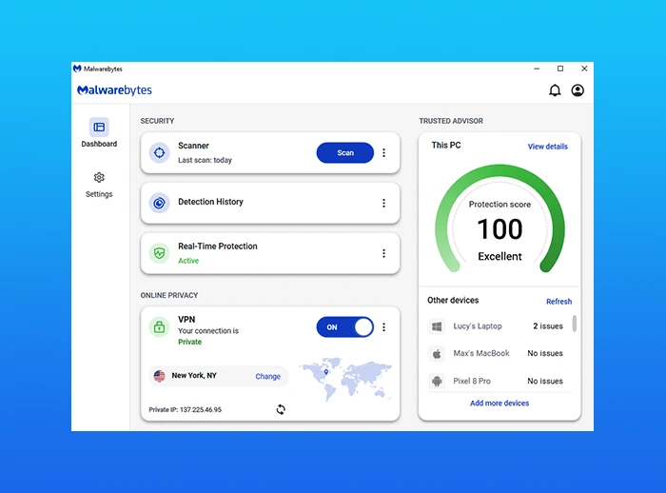Open VPN three-dot options menu
Screen dimensions: 666x493
point(384,327)
